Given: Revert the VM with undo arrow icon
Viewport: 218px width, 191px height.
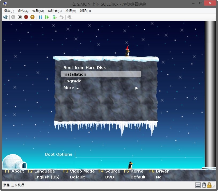Looking at the screenshot, I should 61,17.
